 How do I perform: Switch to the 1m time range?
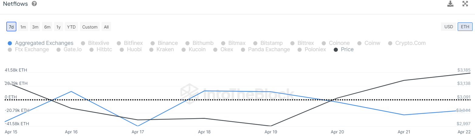tap(23, 27)
